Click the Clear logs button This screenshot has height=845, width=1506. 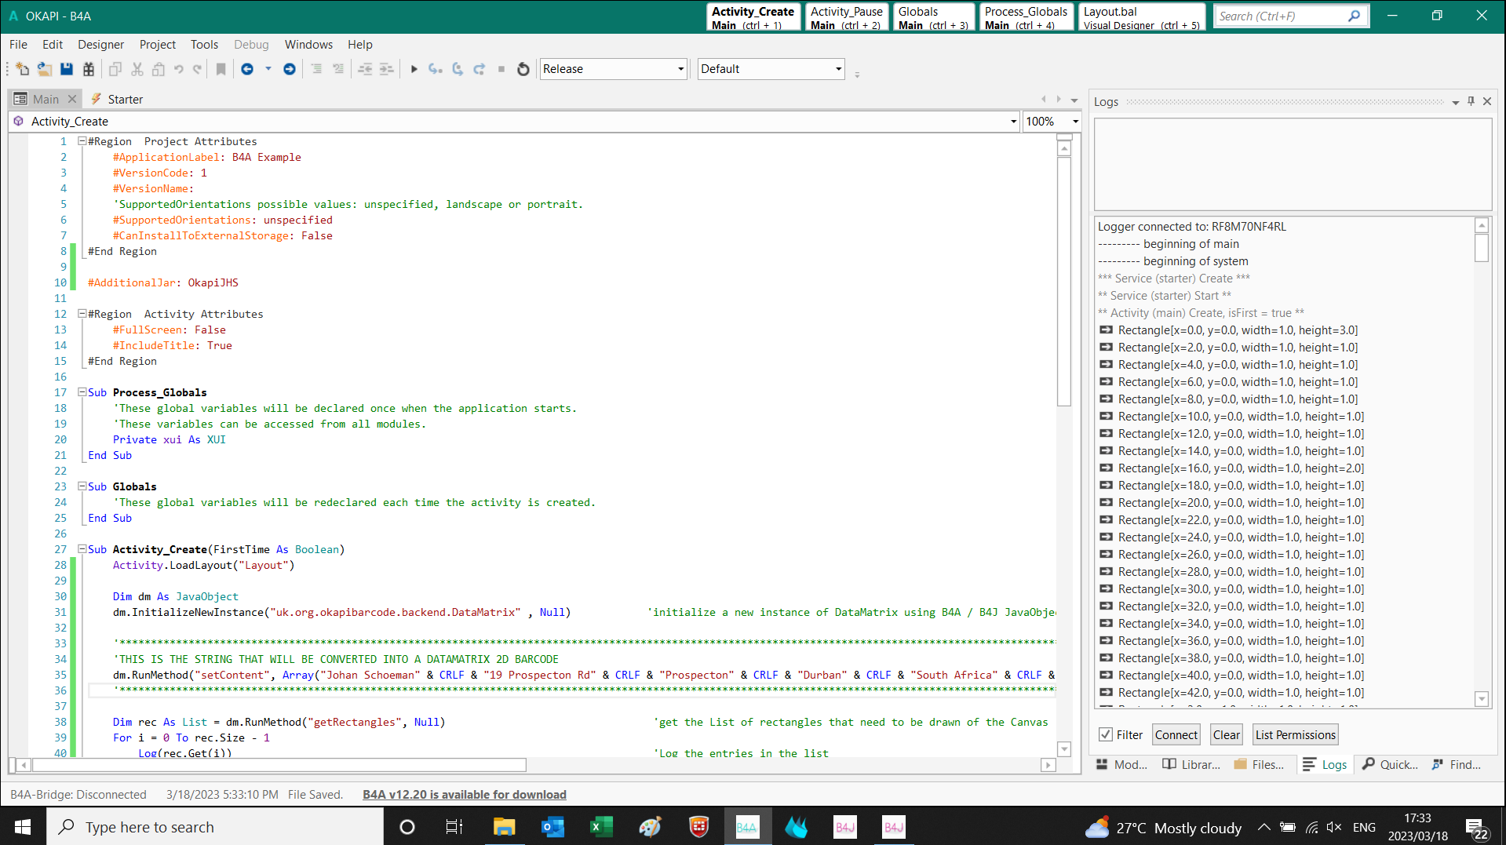tap(1226, 734)
